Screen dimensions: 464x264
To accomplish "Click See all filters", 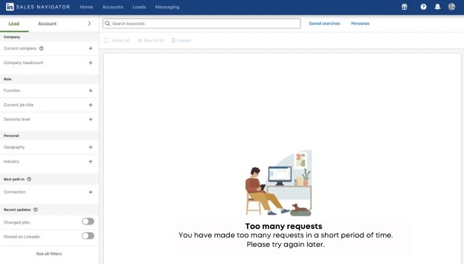I will pos(49,253).
